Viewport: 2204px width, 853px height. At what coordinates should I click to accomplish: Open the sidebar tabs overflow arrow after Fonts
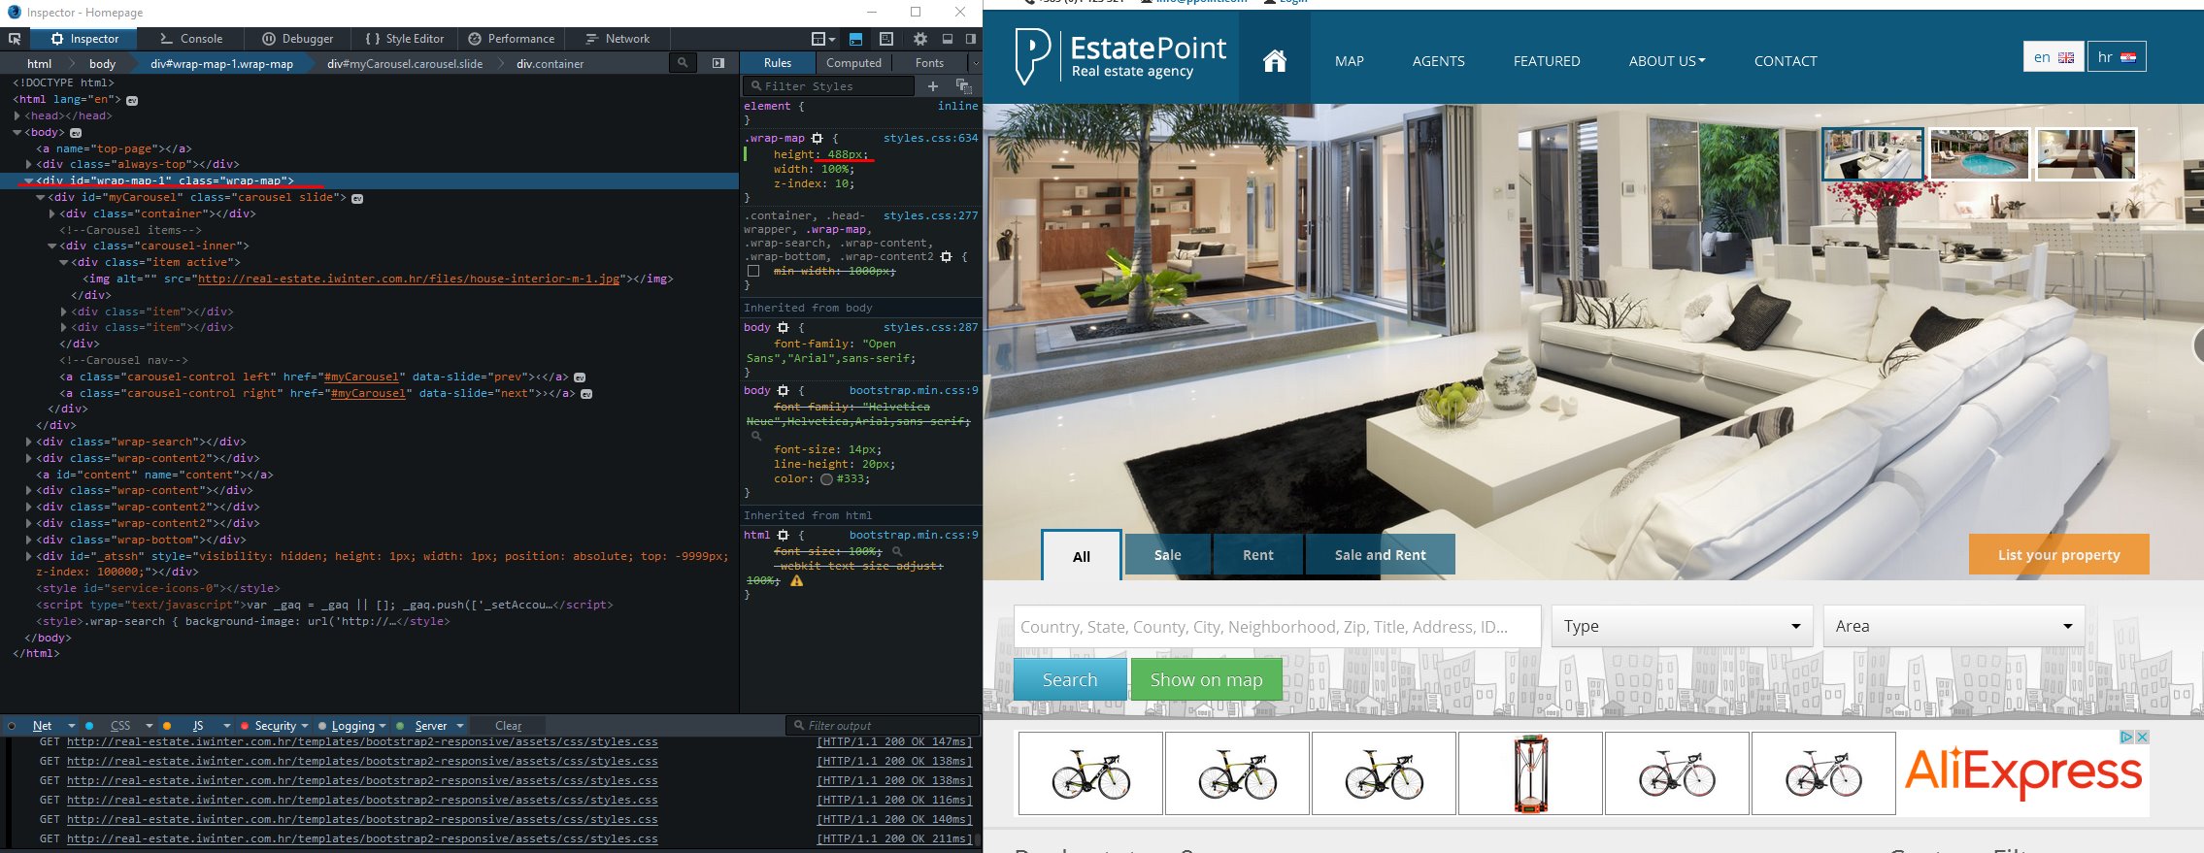pyautogui.click(x=975, y=63)
